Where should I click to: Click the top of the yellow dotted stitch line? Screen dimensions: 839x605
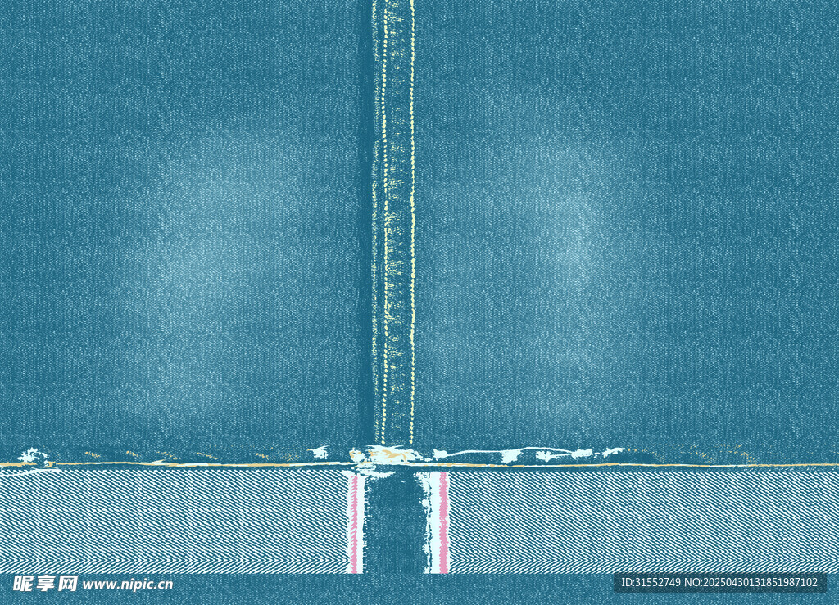412,8
